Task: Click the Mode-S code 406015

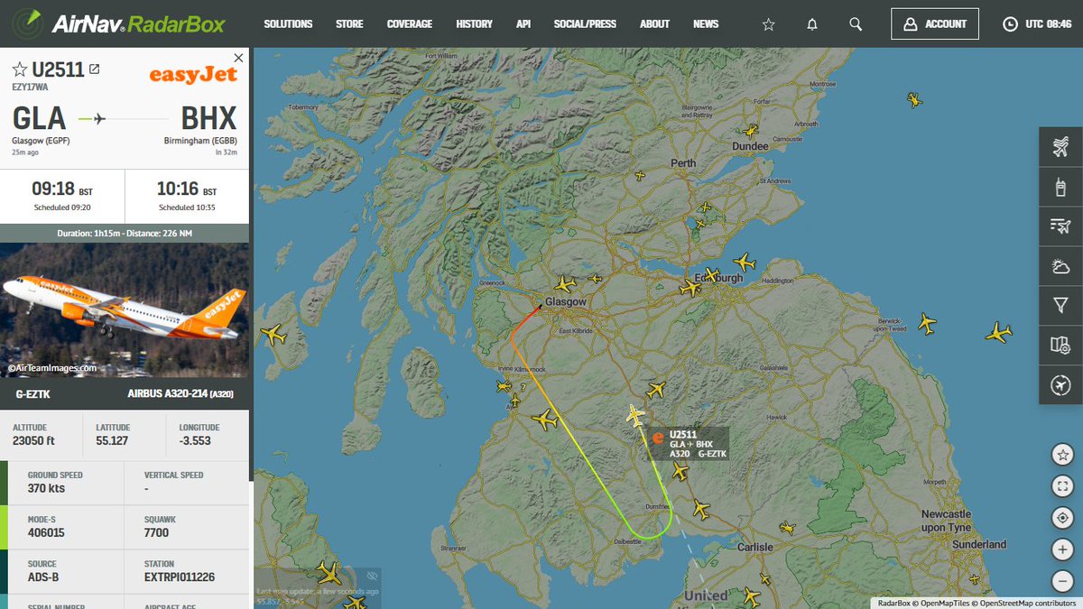Action: click(x=46, y=532)
